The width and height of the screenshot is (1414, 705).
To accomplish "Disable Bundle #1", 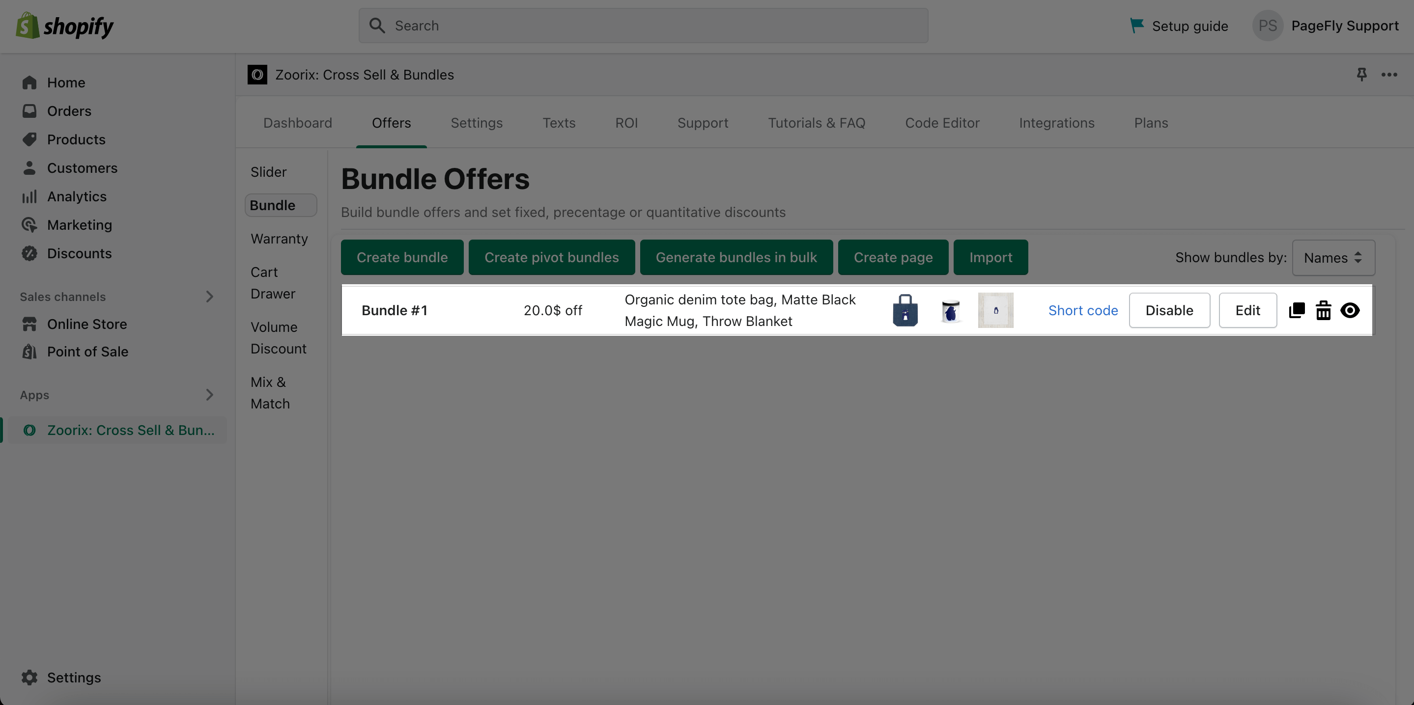I will [1169, 311].
